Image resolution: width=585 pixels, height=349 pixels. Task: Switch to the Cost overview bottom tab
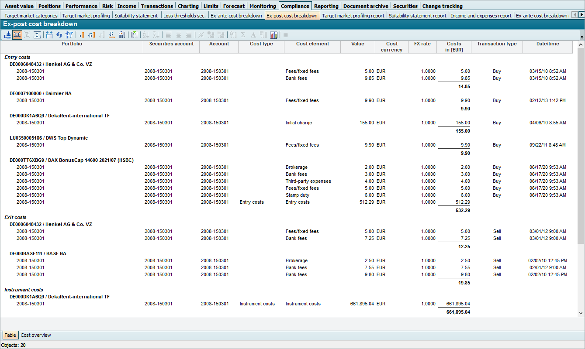36,335
